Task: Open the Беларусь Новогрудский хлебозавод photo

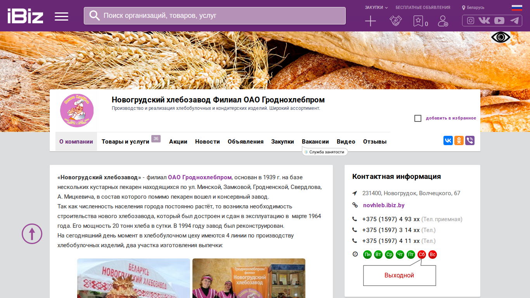Action: [x=133, y=278]
